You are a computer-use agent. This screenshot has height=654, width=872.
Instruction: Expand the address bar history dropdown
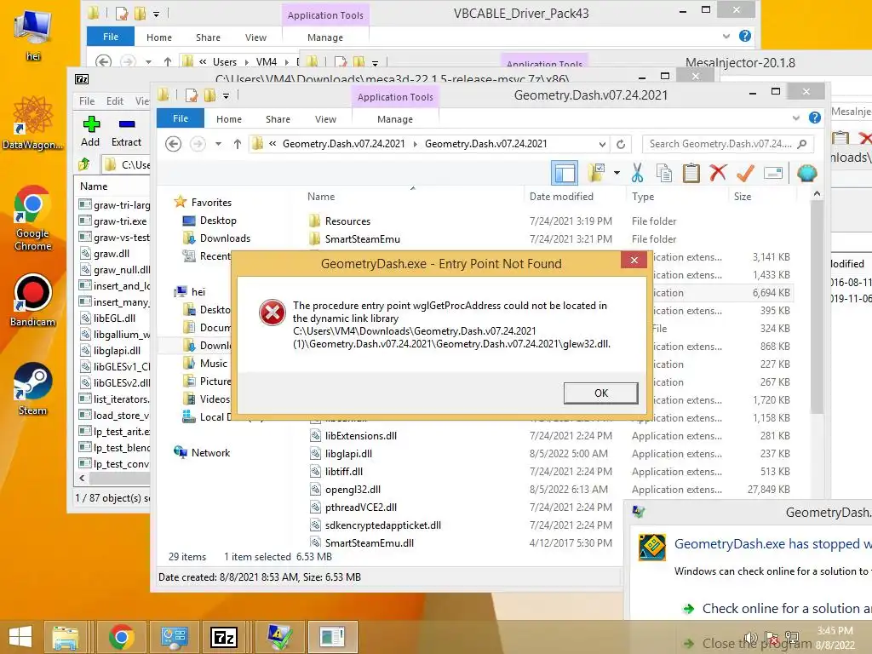click(602, 144)
